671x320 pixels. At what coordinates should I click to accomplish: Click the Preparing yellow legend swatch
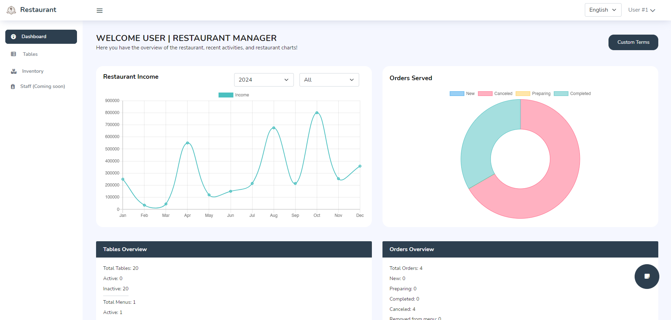pyautogui.click(x=523, y=94)
